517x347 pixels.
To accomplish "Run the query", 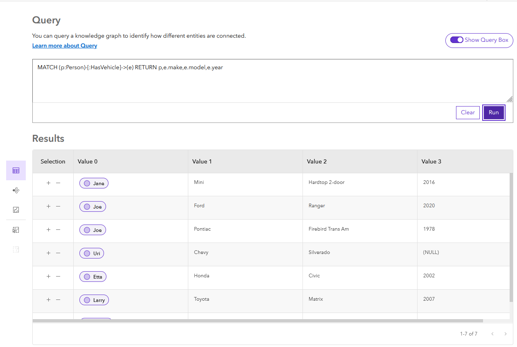I will pyautogui.click(x=494, y=113).
